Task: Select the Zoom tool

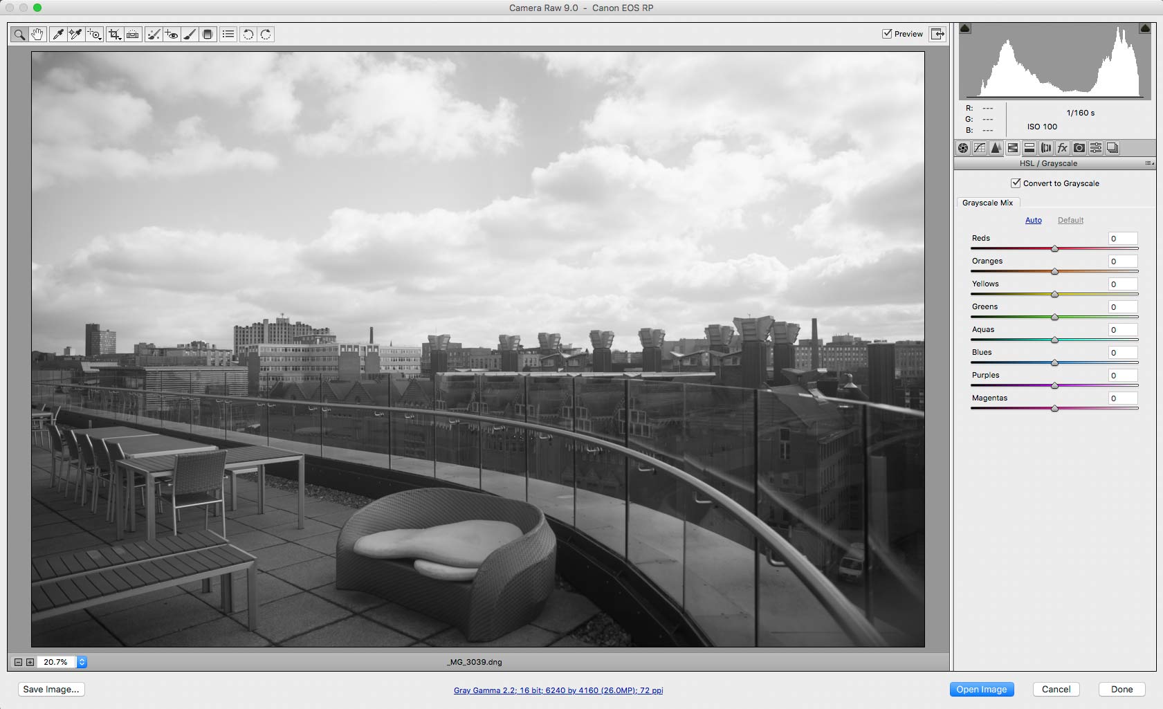Action: (19, 34)
